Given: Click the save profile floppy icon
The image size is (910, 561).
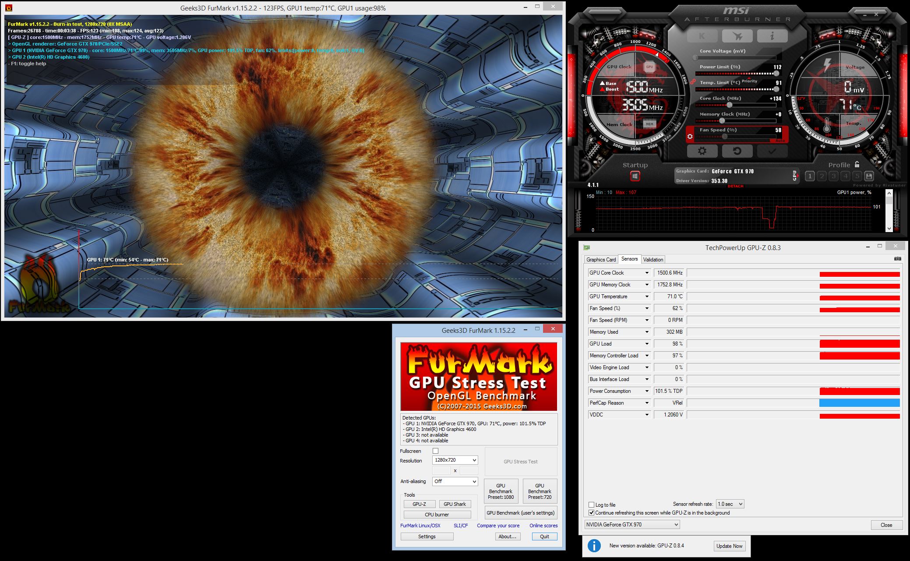Looking at the screenshot, I should click(x=869, y=176).
